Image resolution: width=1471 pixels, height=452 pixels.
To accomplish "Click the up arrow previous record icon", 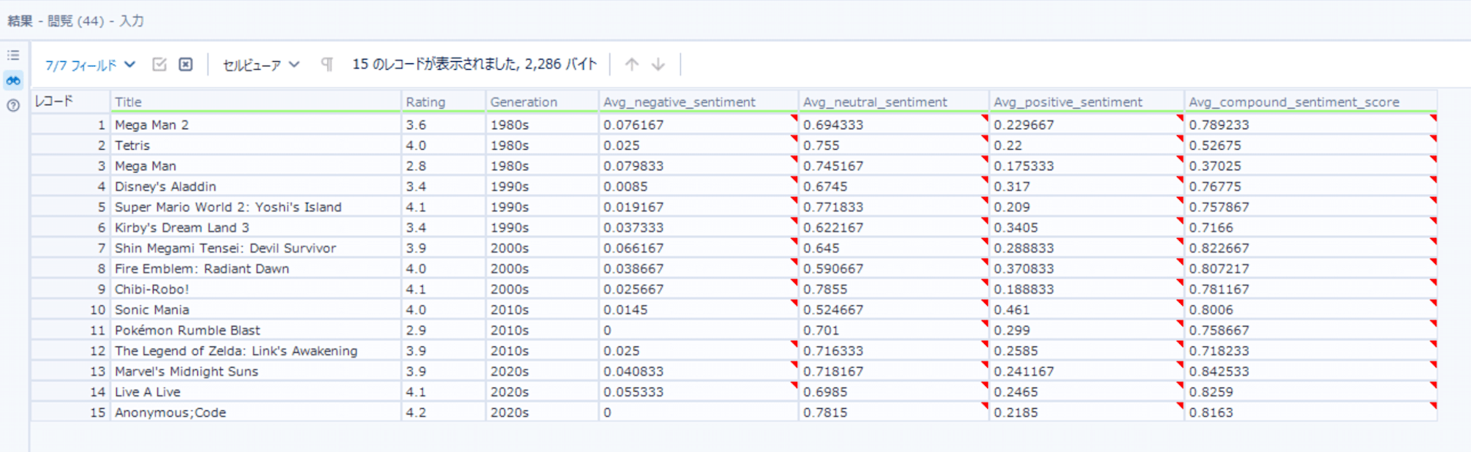I will (x=632, y=65).
